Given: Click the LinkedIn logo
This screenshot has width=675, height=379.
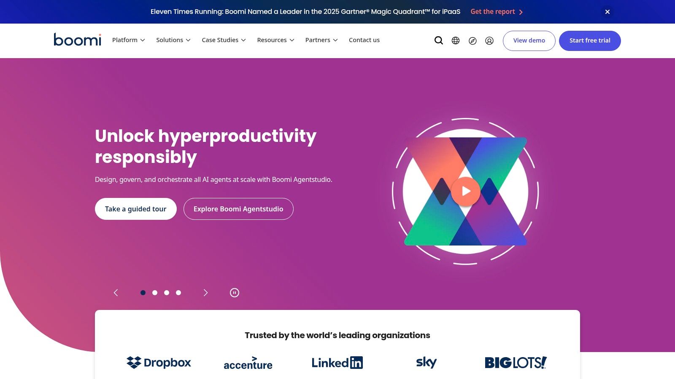Looking at the screenshot, I should coord(337,363).
